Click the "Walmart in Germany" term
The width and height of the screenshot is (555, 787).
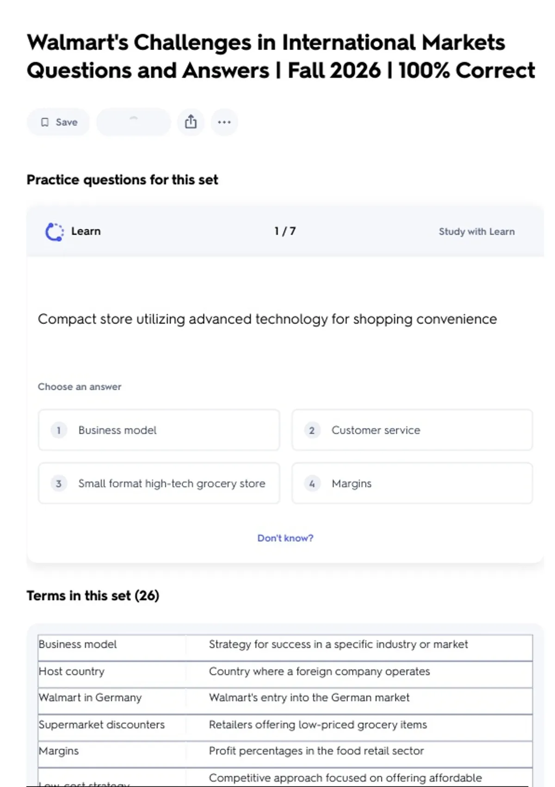(x=90, y=698)
